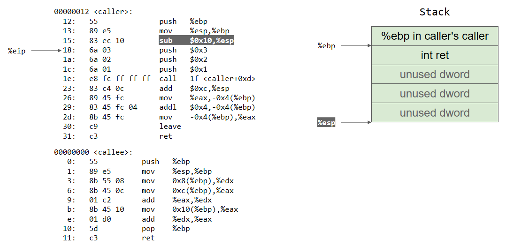
Task: Select the "int ret" stack cell
Action: (435, 55)
